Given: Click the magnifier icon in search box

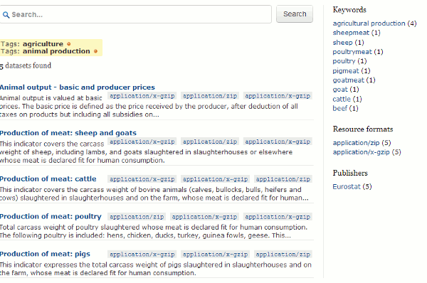Looking at the screenshot, I should (x=6, y=15).
